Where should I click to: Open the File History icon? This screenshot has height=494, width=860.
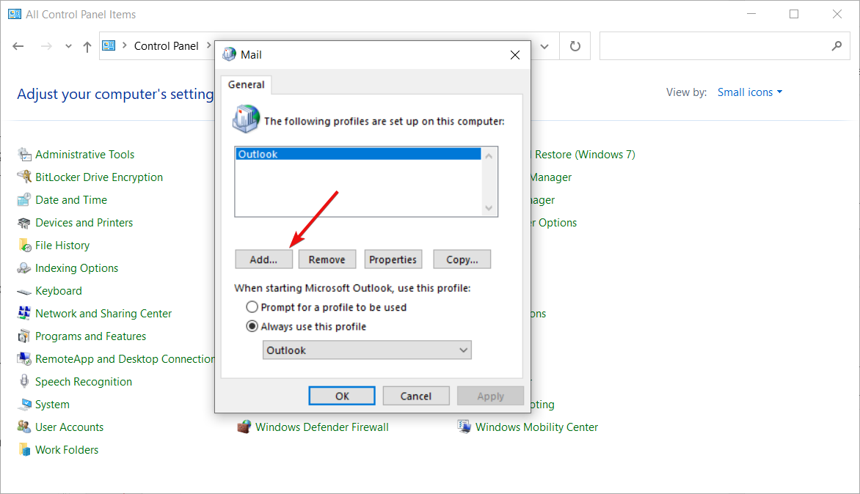click(24, 246)
